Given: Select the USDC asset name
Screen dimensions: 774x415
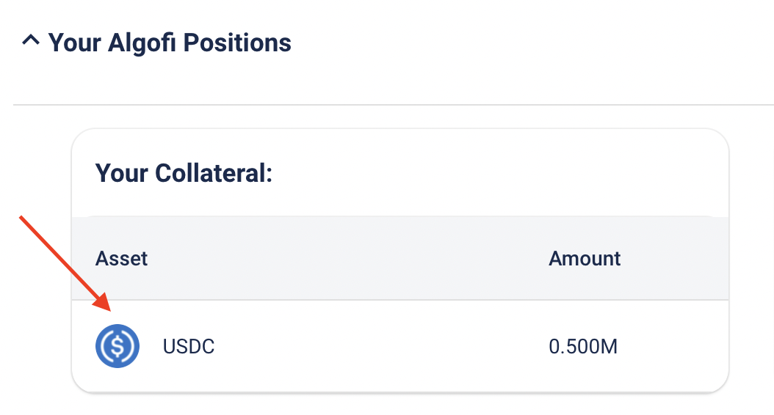Looking at the screenshot, I should (189, 346).
